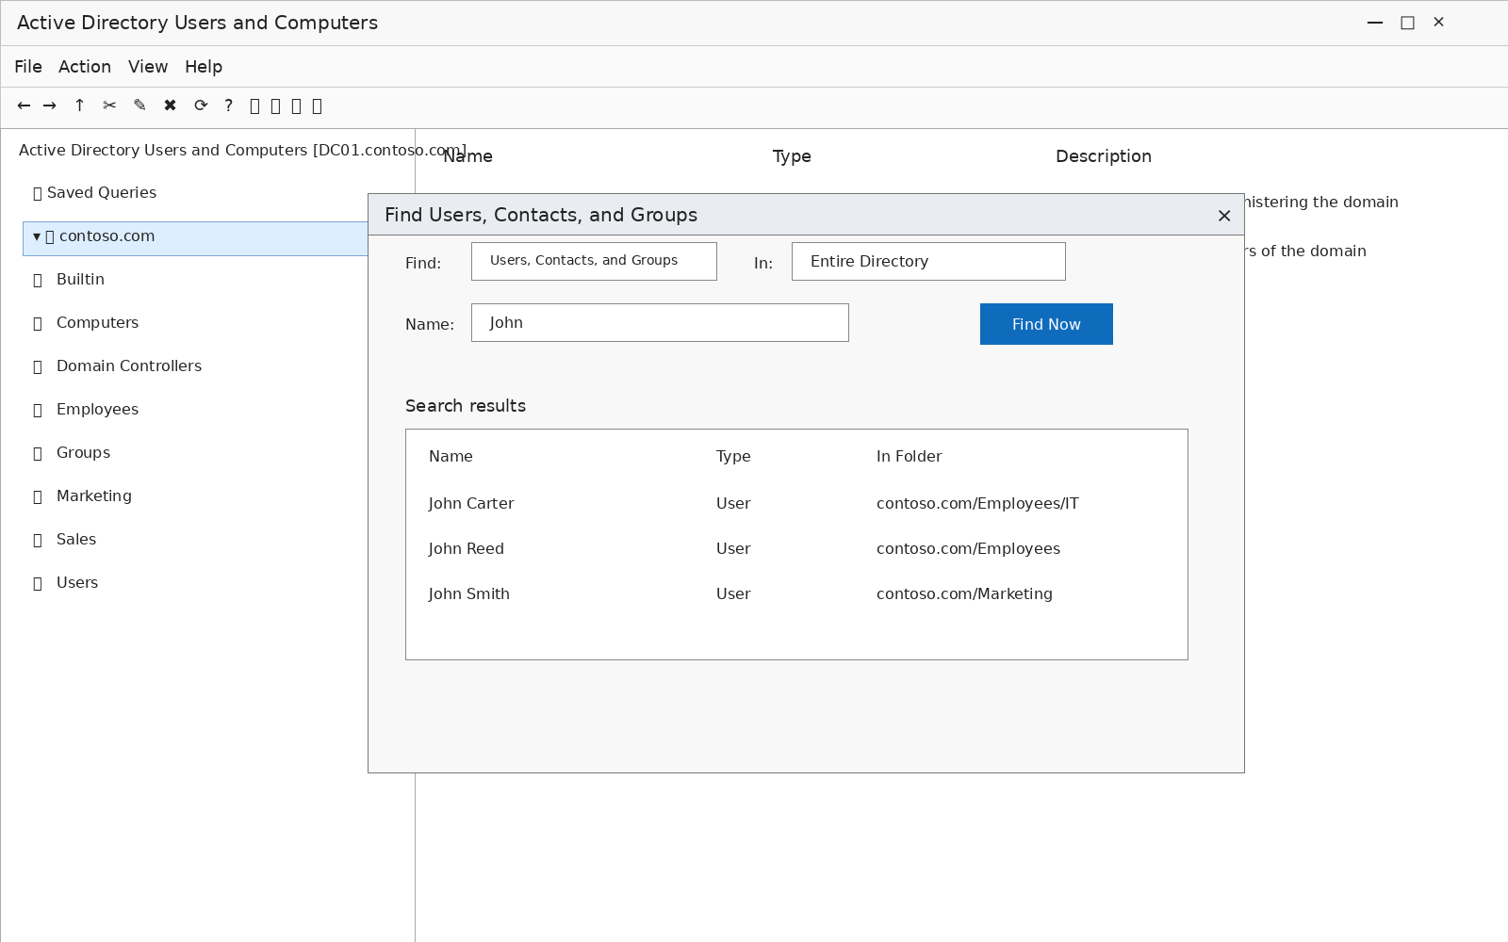The height and width of the screenshot is (942, 1508).
Task: Open the Action menu
Action: point(85,67)
